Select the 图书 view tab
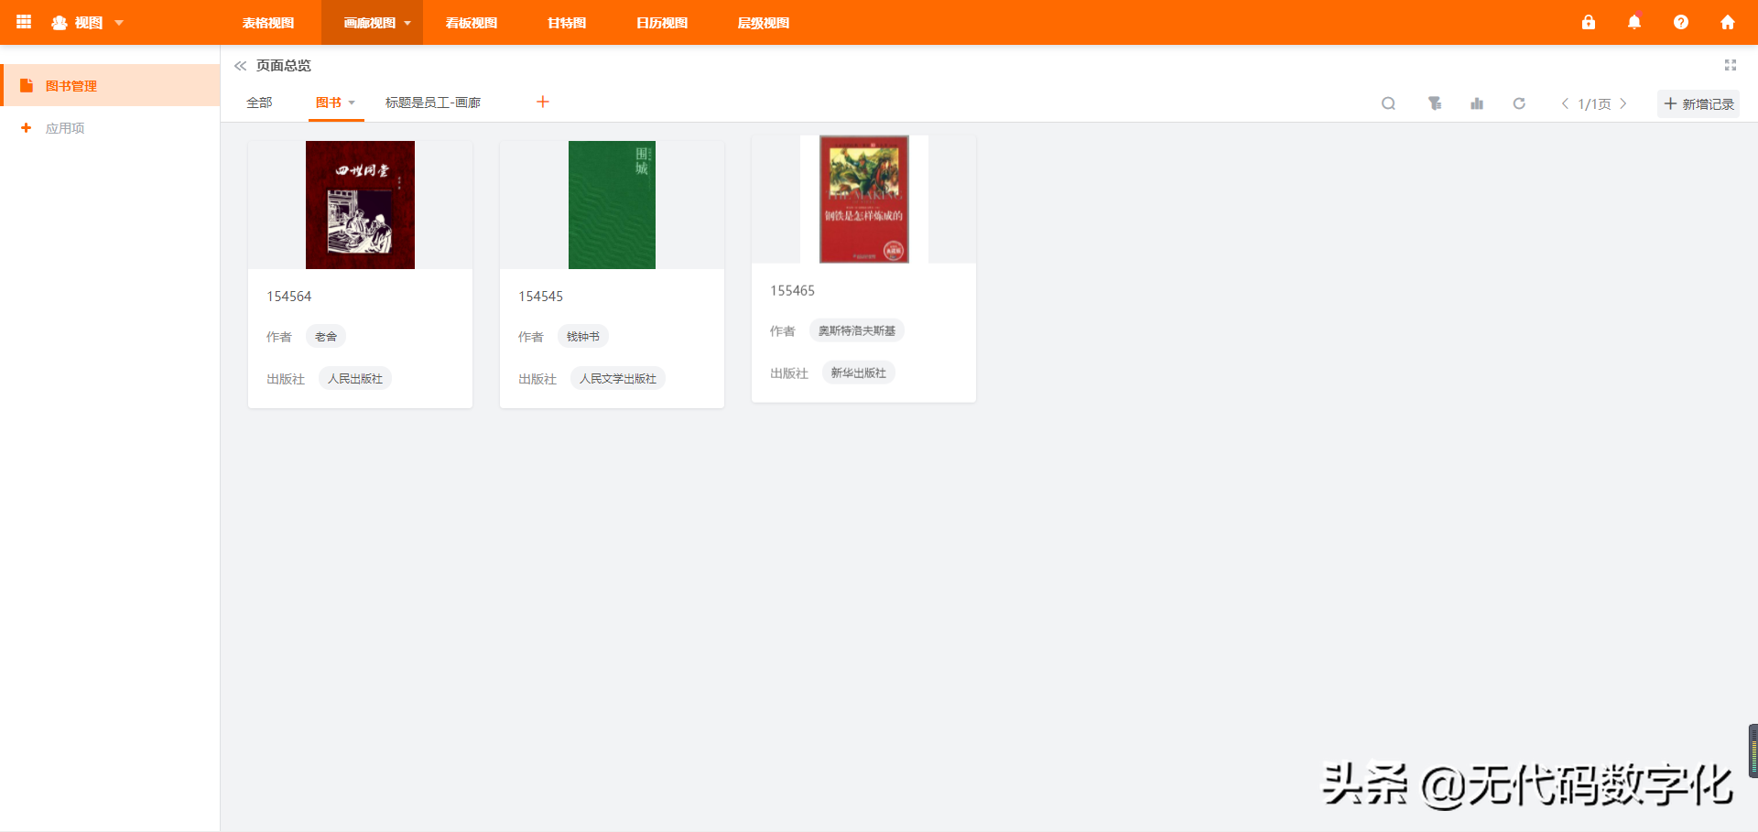Screen dimensions: 1758x832 click(x=329, y=103)
